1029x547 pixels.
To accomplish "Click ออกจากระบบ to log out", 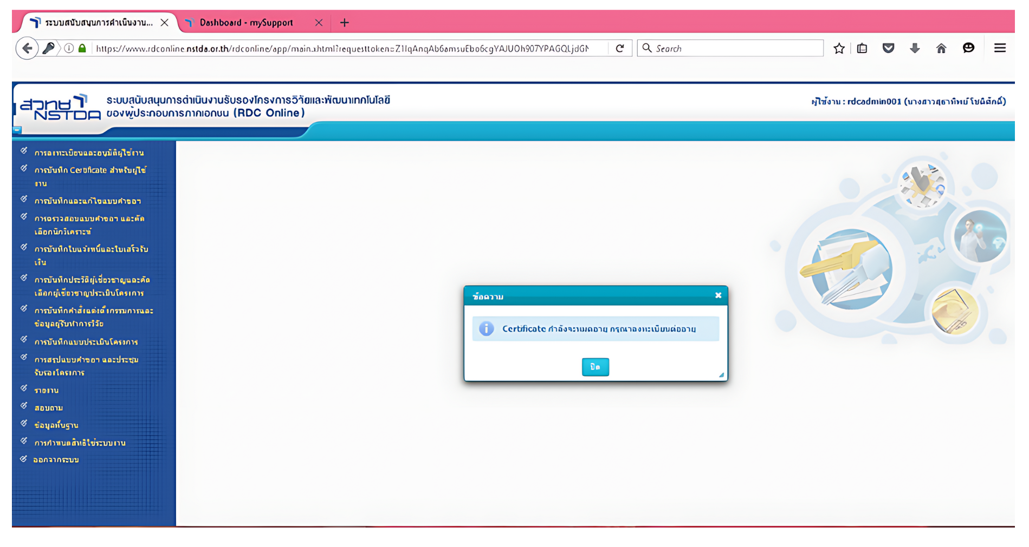I will point(56,460).
